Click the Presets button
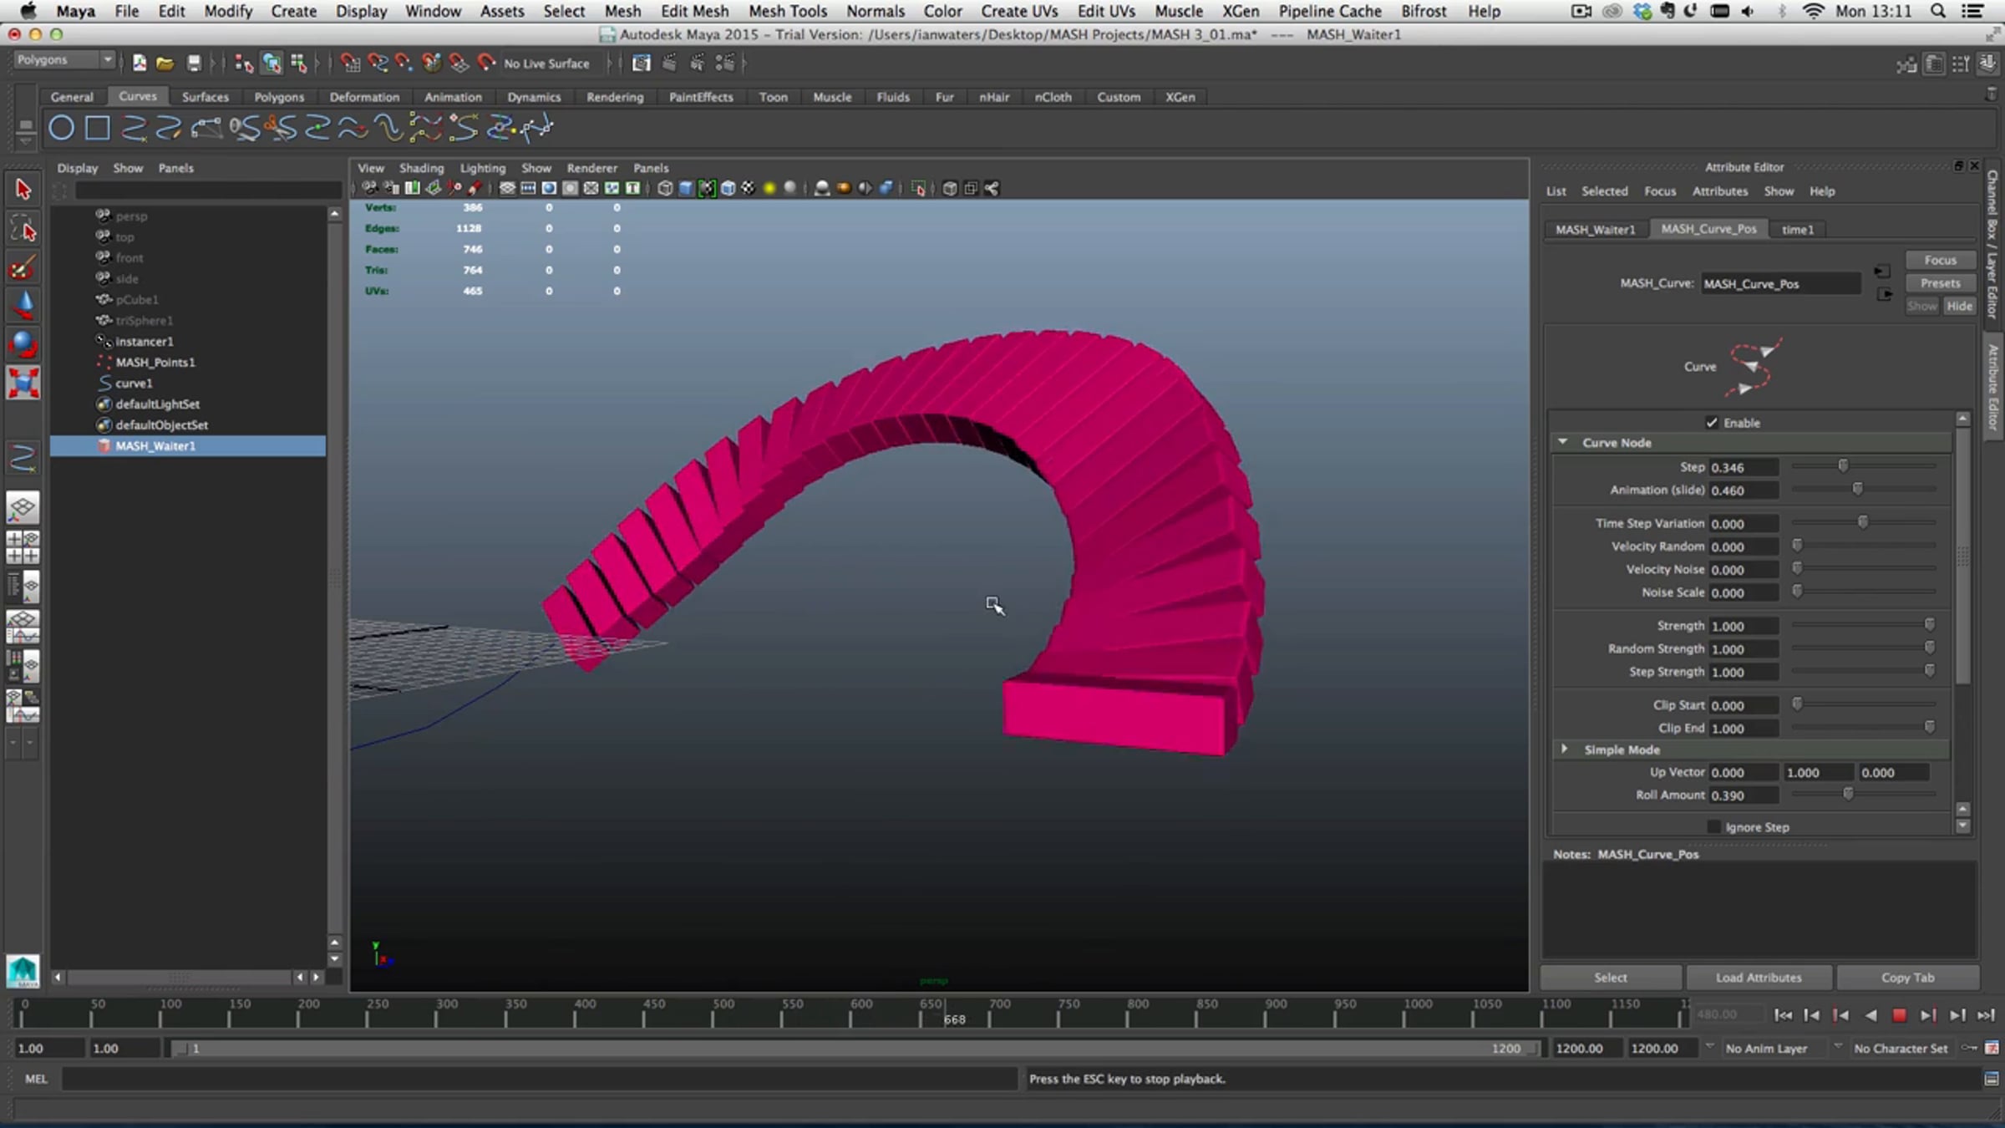This screenshot has width=2005, height=1128. 1940,283
